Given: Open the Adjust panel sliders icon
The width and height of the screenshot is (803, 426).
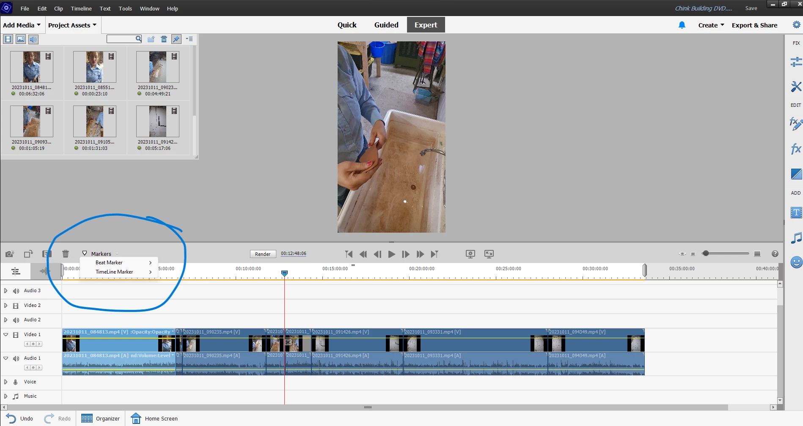Looking at the screenshot, I should tap(796, 62).
